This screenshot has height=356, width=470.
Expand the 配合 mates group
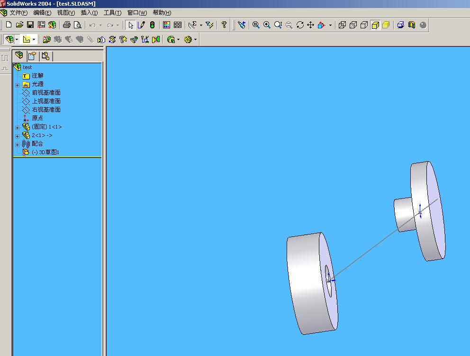tap(18, 145)
